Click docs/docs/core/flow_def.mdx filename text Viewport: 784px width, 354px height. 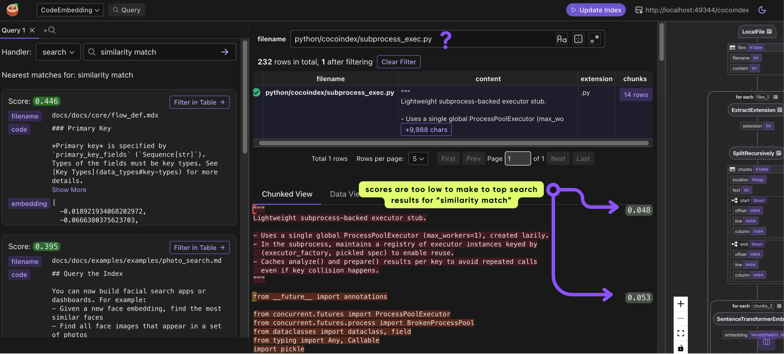(x=105, y=115)
